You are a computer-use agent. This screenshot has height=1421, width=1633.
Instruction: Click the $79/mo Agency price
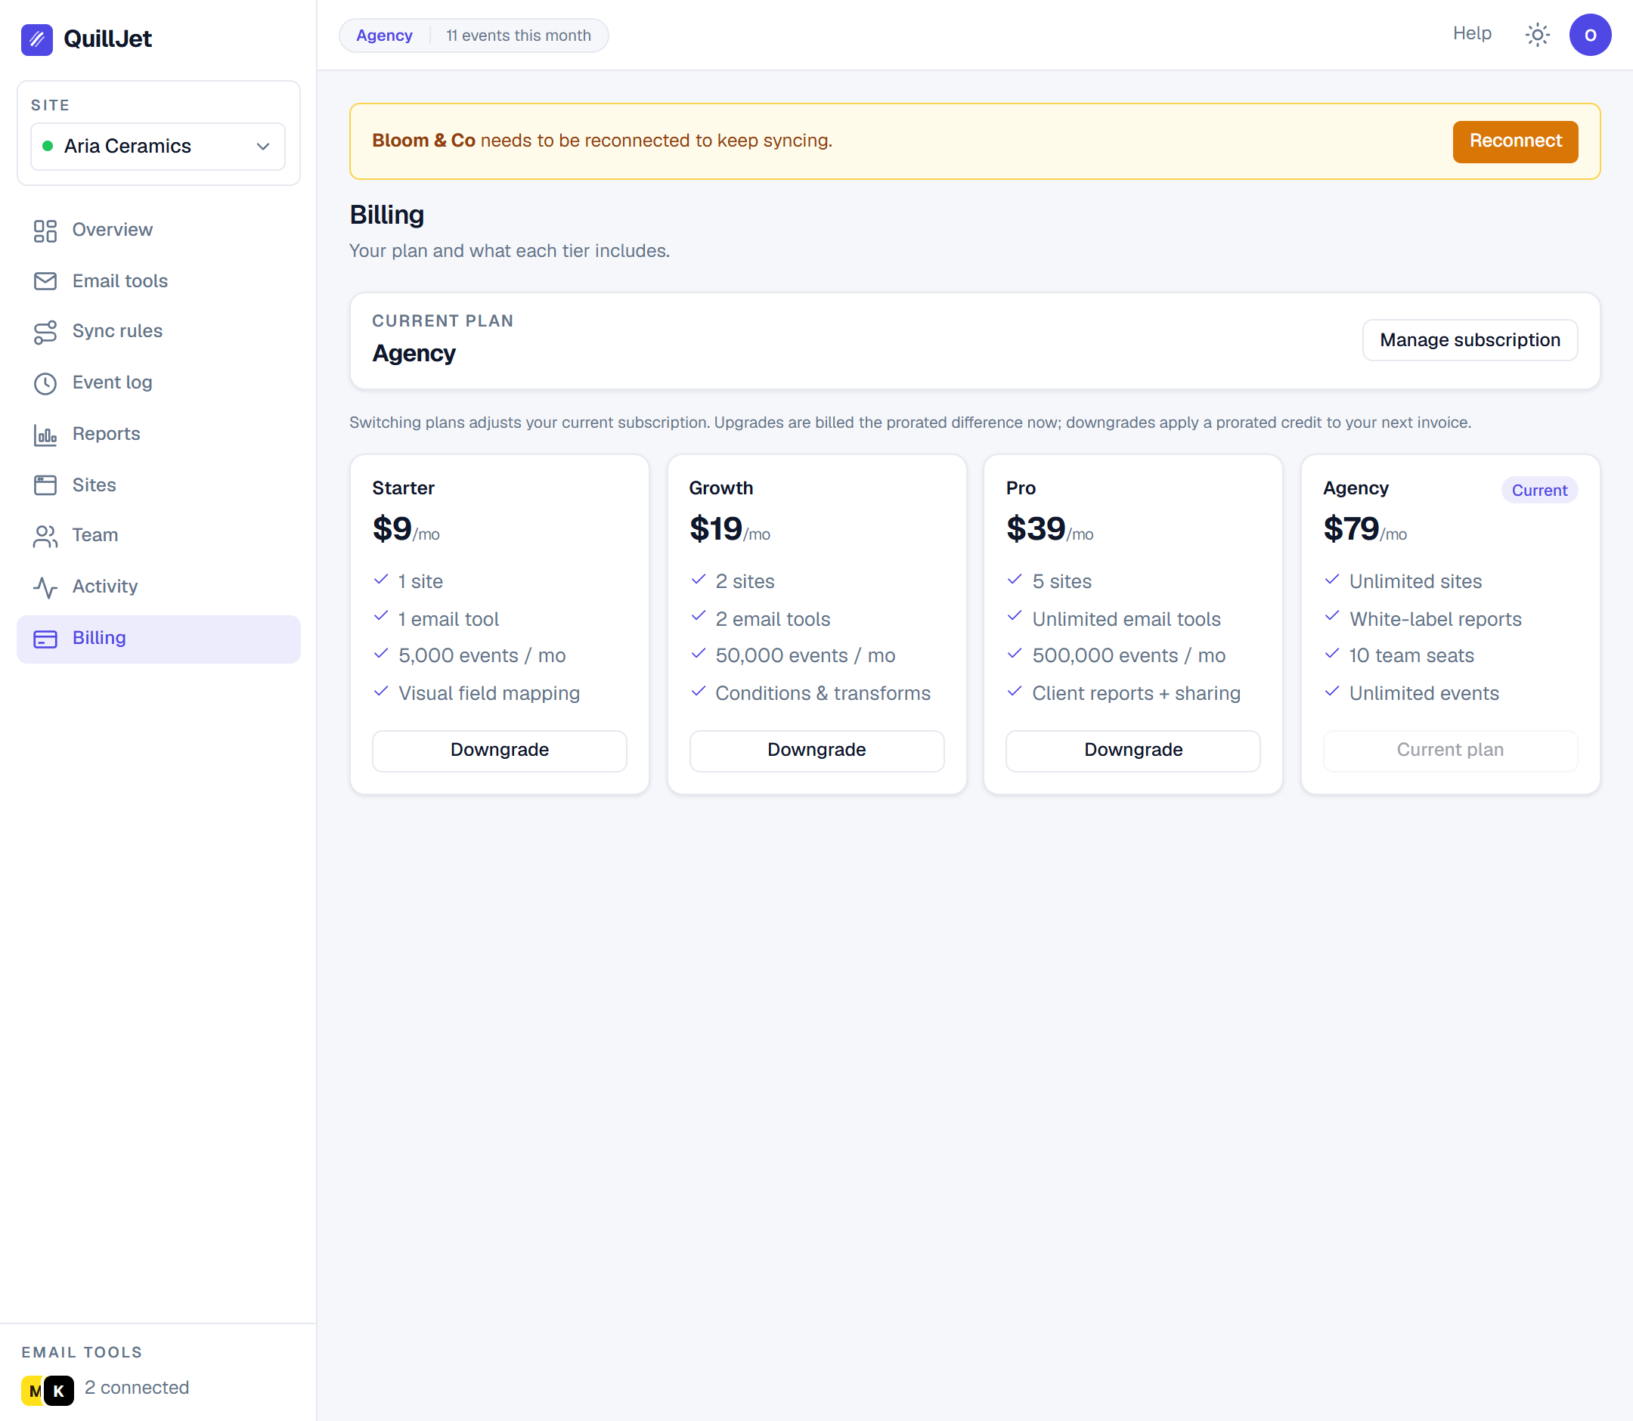[1365, 529]
